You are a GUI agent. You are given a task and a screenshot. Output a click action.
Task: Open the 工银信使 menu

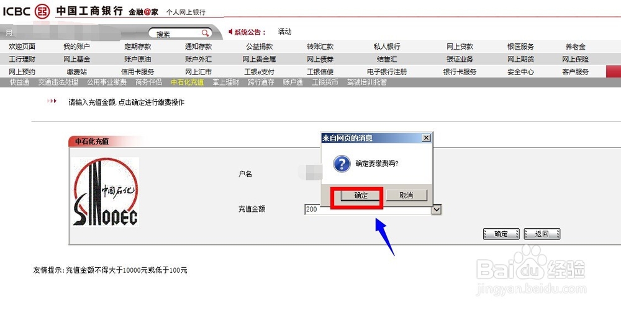point(320,72)
